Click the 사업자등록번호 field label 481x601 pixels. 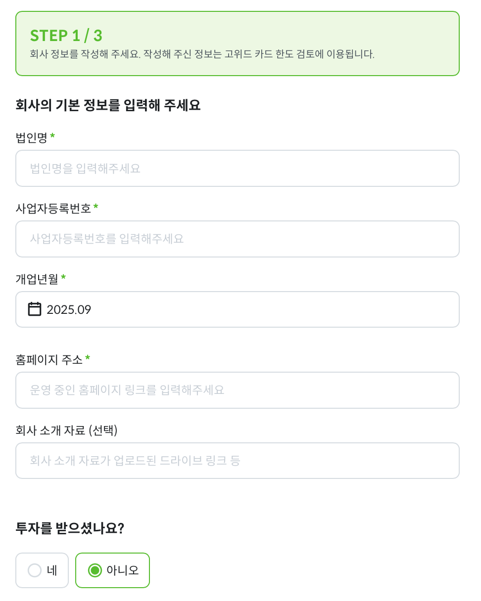point(53,209)
